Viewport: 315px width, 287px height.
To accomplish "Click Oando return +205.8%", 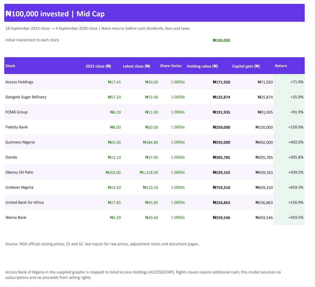I will [x=296, y=157].
